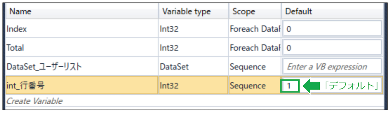Click the 'Enter a VB expression' field
Image resolution: width=391 pixels, height=114 pixels.
coord(332,67)
